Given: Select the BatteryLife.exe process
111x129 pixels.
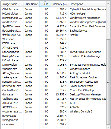Looking at the screenshot, I should click(x=53, y=86).
